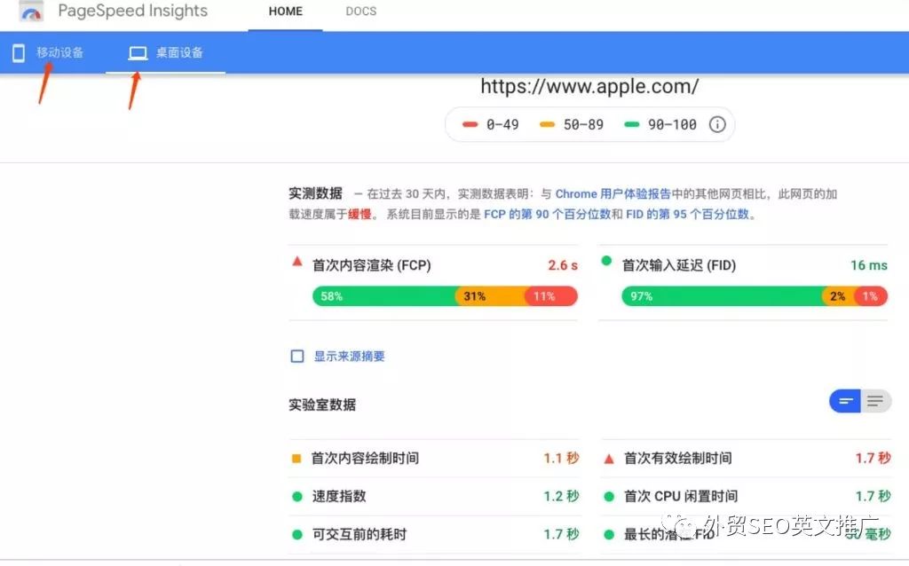
Task: Click the red warning triangle beside FCP metric
Action: 296,262
